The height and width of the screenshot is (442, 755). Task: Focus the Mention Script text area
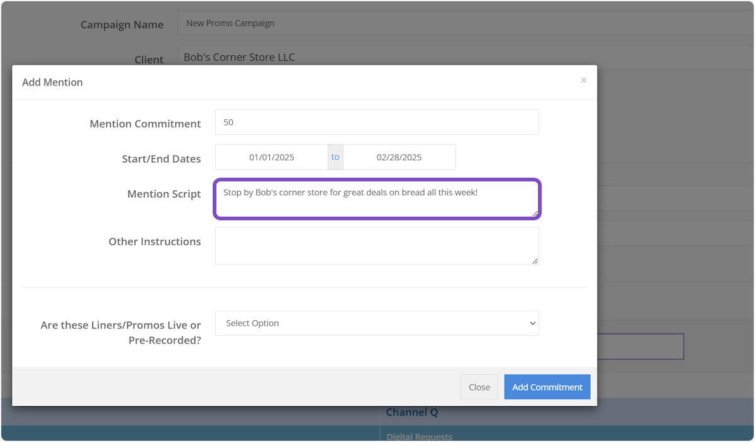click(376, 199)
